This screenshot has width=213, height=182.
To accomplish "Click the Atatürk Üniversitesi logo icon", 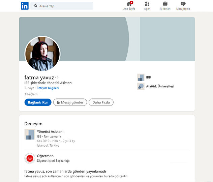I will click(141, 86).
